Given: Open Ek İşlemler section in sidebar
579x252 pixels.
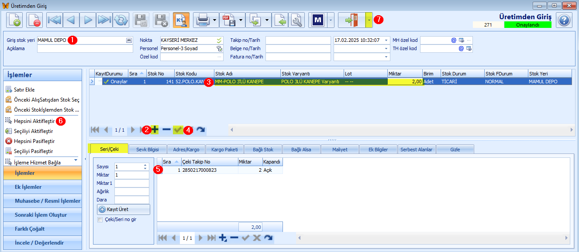Looking at the screenshot, I should tap(42, 187).
